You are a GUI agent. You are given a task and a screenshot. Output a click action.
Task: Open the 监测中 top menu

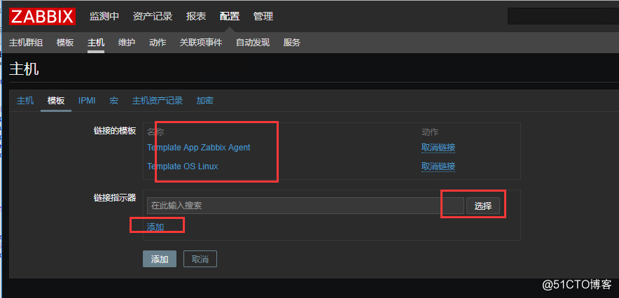tap(104, 17)
